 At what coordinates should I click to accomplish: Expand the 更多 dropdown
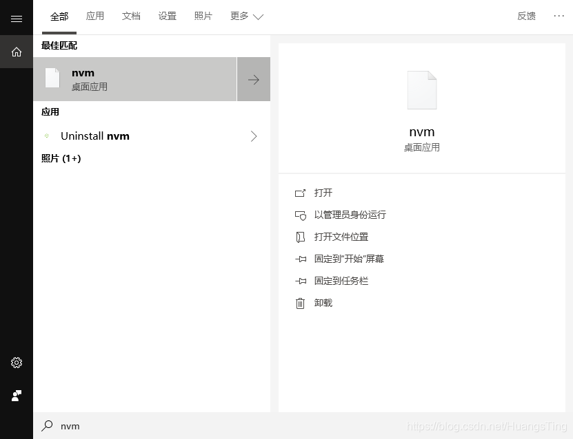tap(247, 17)
